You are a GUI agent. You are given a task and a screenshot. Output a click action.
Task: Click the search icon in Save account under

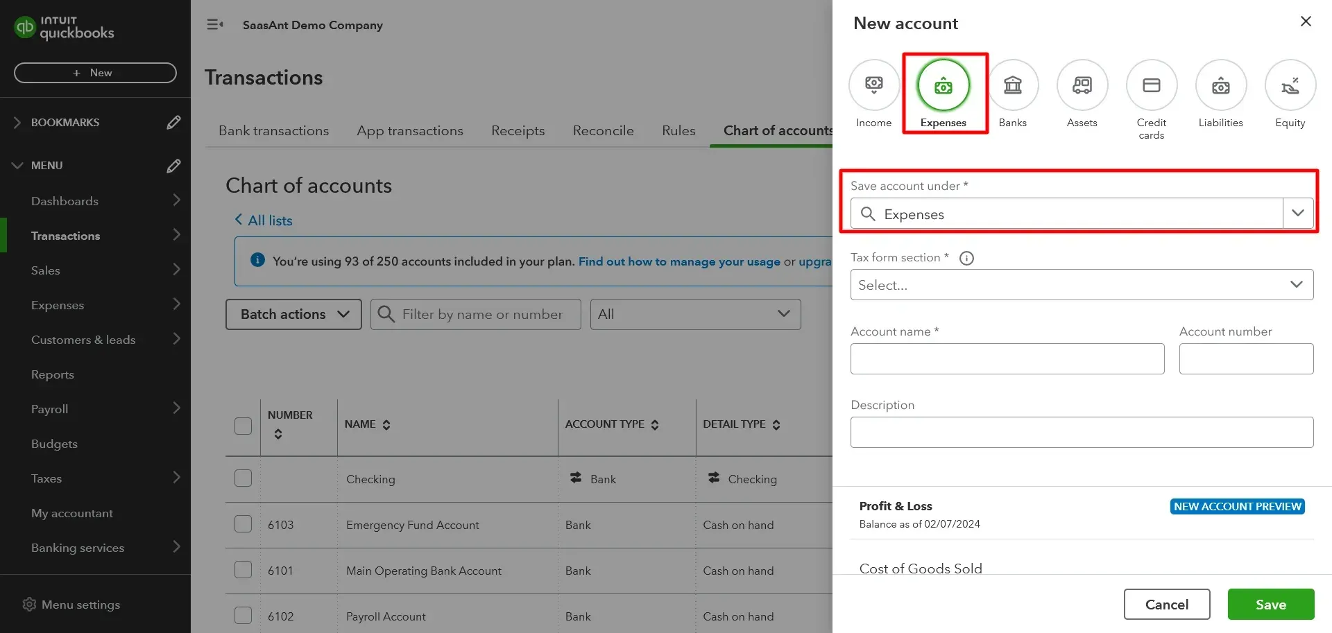click(868, 214)
